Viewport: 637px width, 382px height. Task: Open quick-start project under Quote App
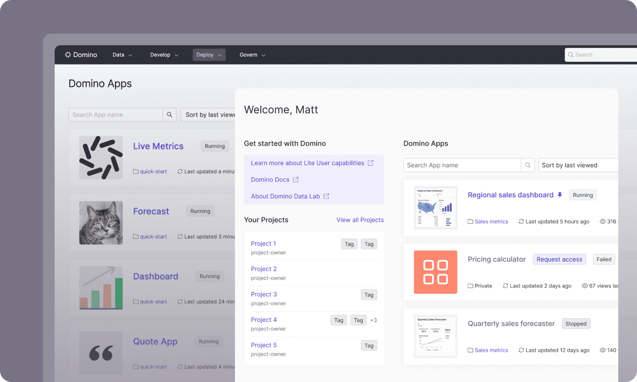coord(153,367)
